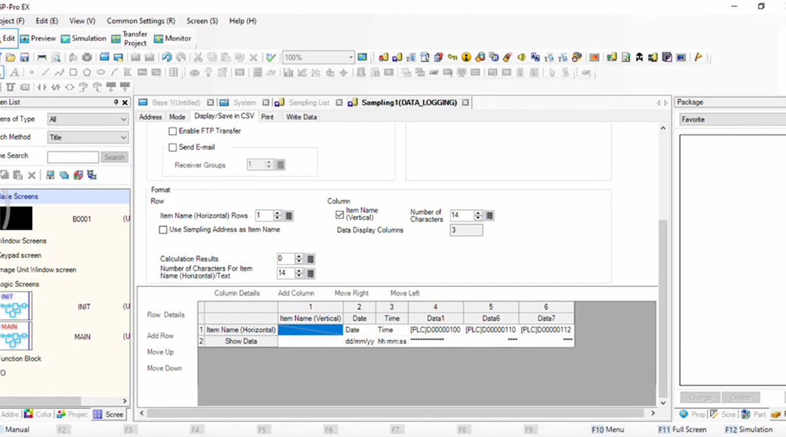Close the Sampling1(DATA_LOGGING) tab

[x=465, y=103]
